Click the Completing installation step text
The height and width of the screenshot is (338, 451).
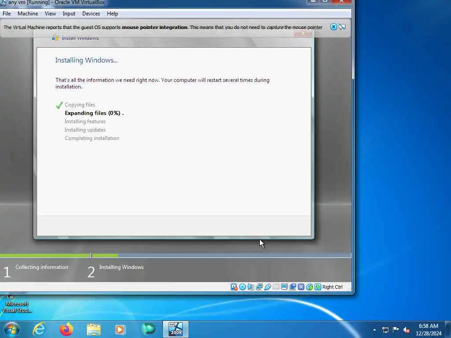tap(92, 138)
